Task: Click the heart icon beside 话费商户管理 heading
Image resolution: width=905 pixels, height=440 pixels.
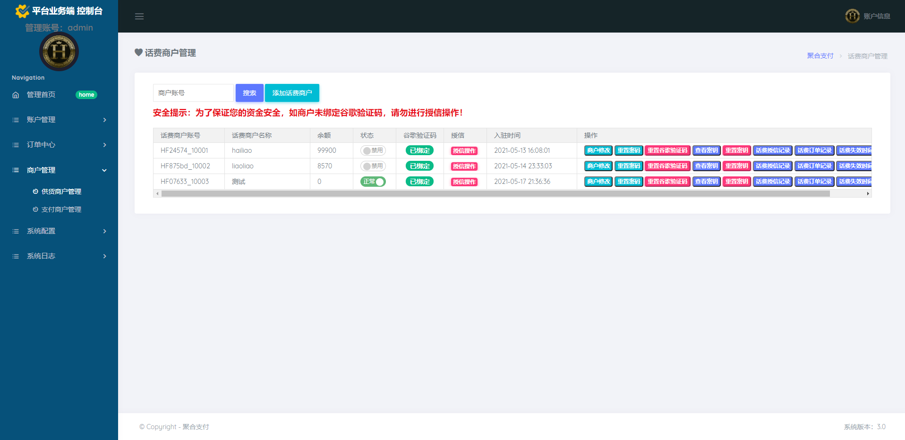Action: pyautogui.click(x=138, y=53)
